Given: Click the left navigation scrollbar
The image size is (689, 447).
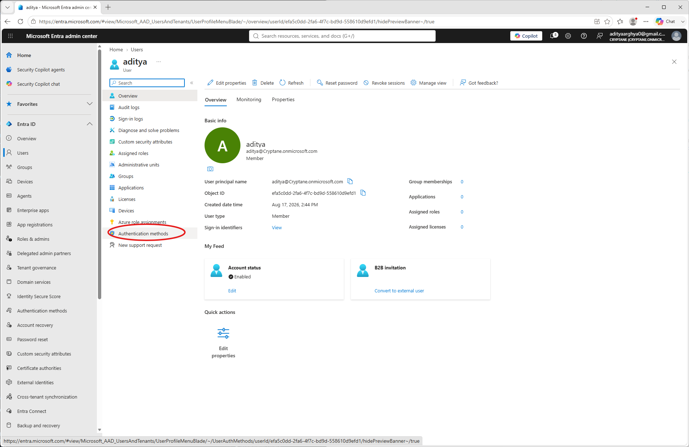Looking at the screenshot, I should point(99,174).
